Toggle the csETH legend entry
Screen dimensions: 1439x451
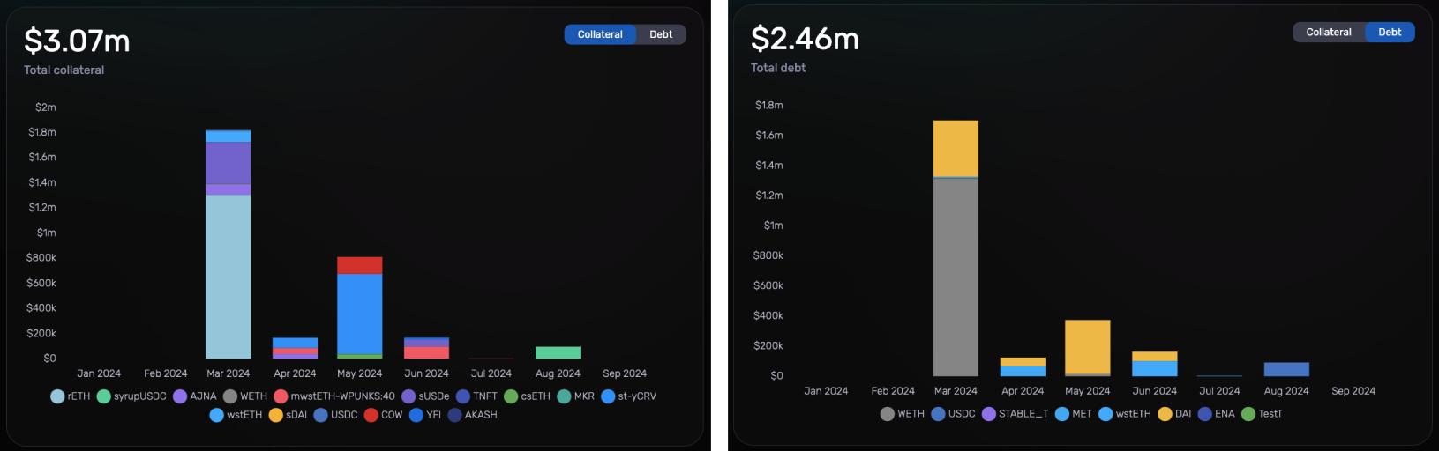[528, 396]
